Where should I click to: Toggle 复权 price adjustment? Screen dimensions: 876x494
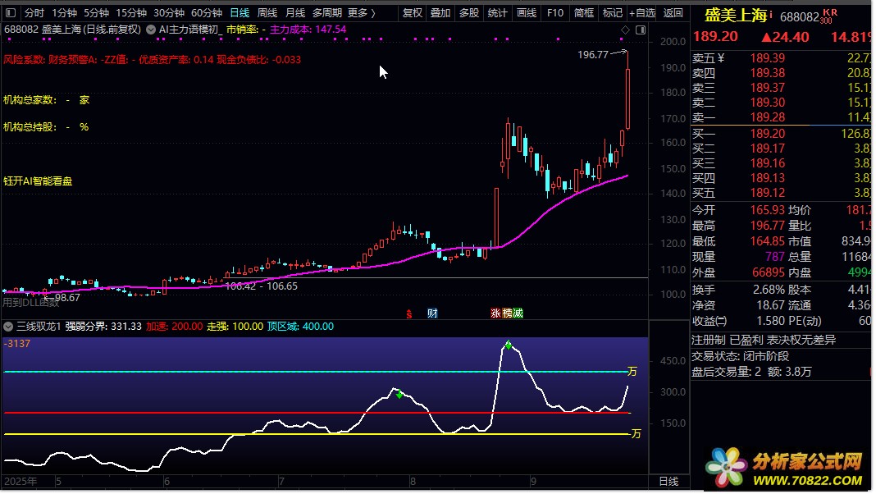coord(413,13)
